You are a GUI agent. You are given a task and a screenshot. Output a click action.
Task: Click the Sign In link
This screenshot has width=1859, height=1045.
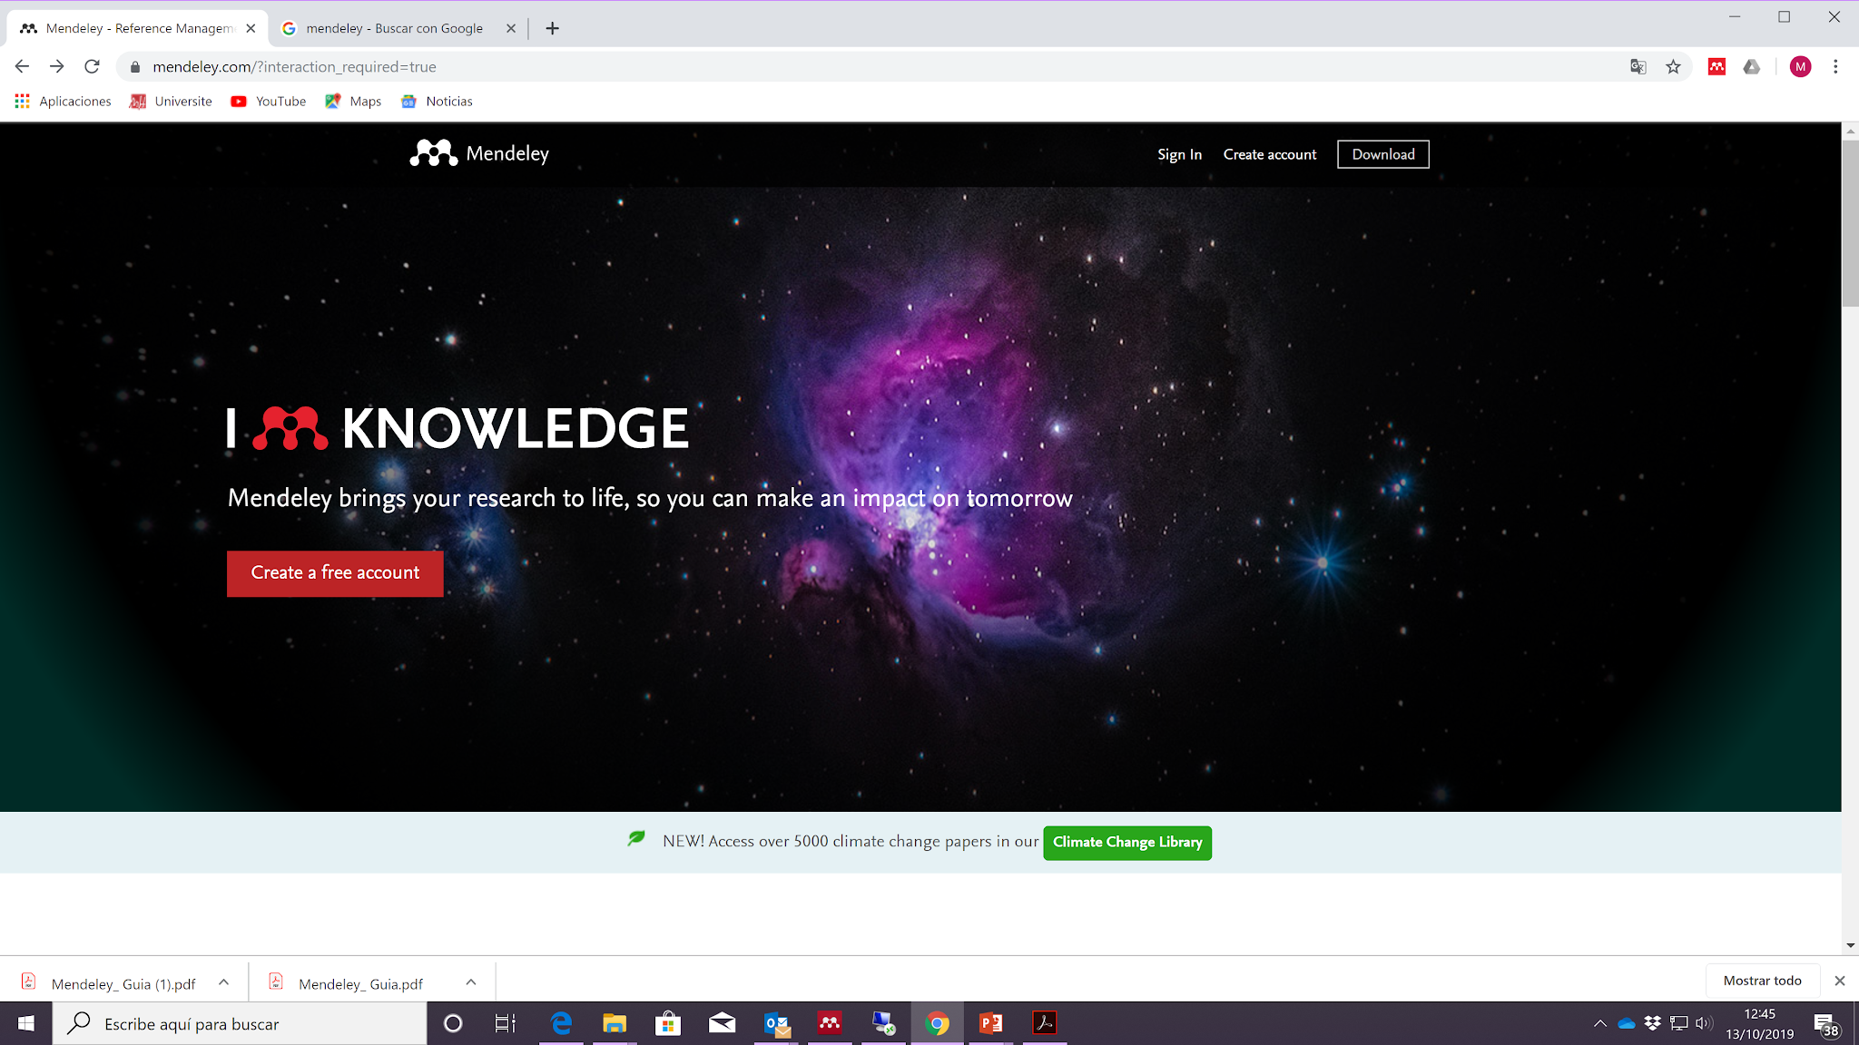[1179, 154]
